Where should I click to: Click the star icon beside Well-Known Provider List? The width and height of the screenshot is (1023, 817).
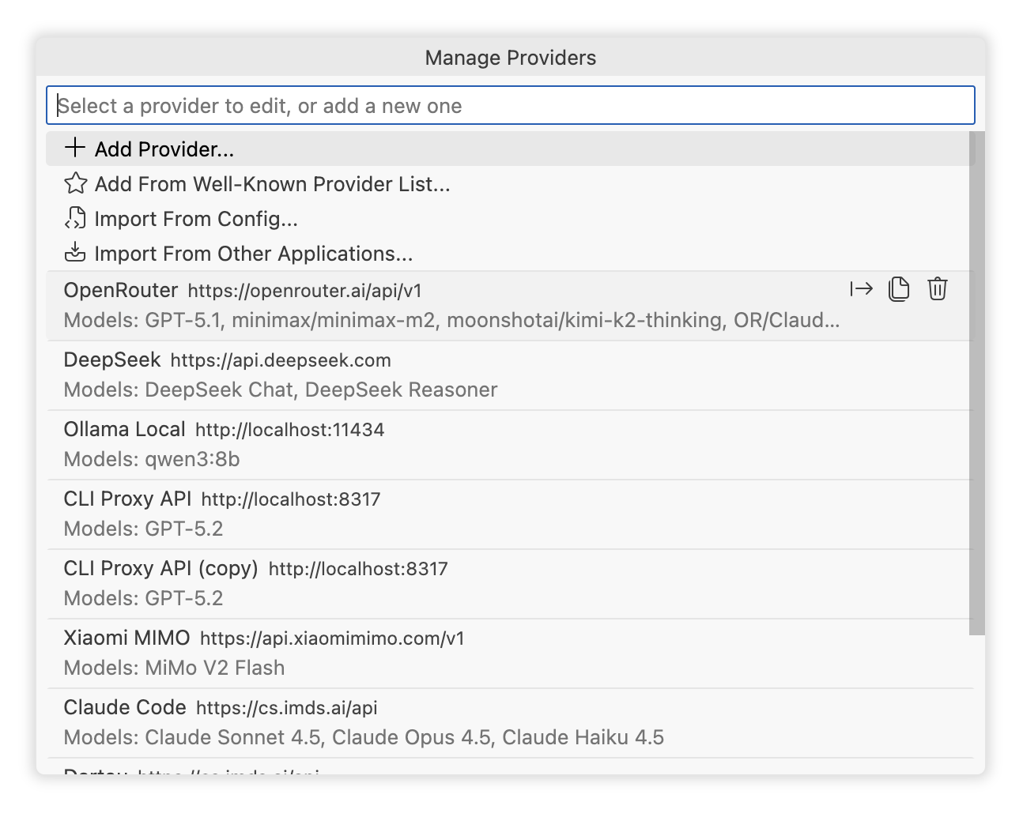[75, 183]
